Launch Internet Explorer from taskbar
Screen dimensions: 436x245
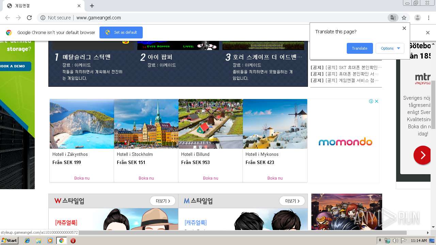click(27, 241)
